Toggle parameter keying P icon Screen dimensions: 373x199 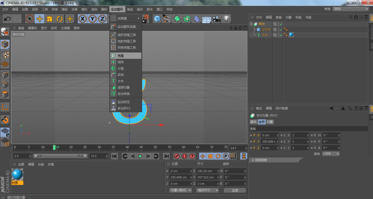[x=226, y=156]
